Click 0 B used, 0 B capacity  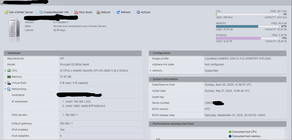(74, 83)
